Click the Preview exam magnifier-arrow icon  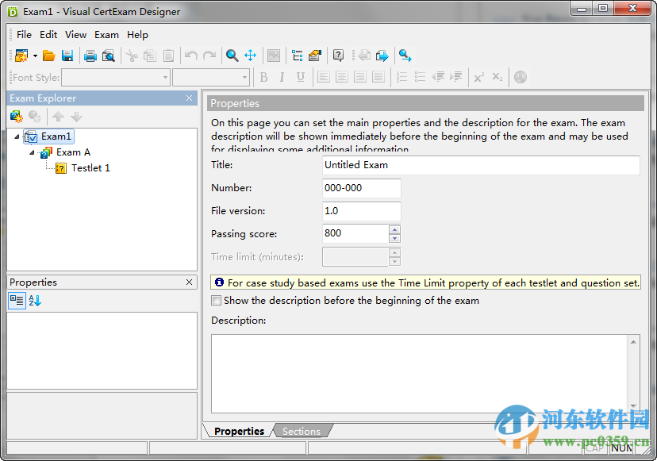[x=405, y=56]
